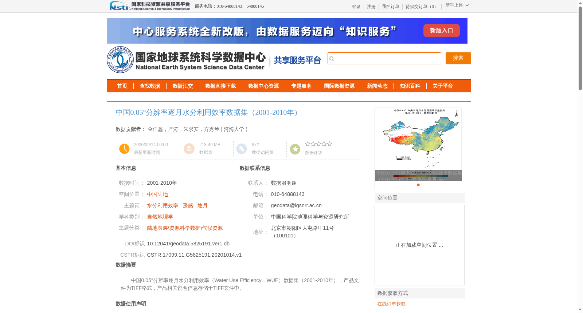Click the phone number 010-64888143 in contact info
Screen dimensions: 583x313
point(287,194)
